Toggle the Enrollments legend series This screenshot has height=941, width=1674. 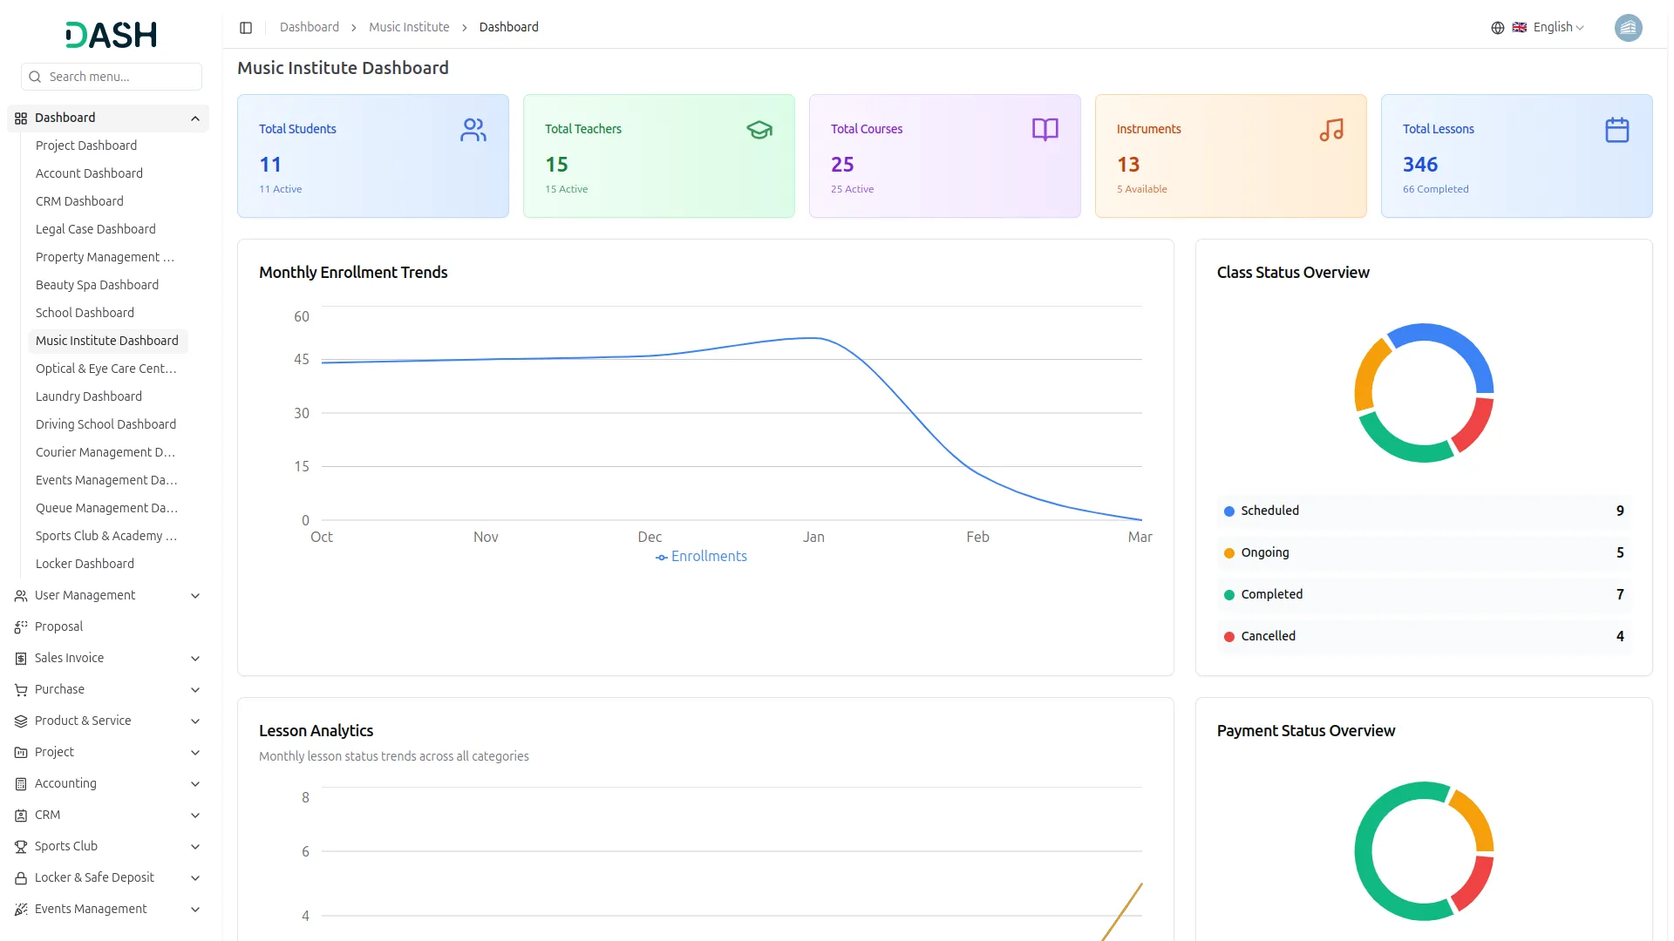click(702, 557)
